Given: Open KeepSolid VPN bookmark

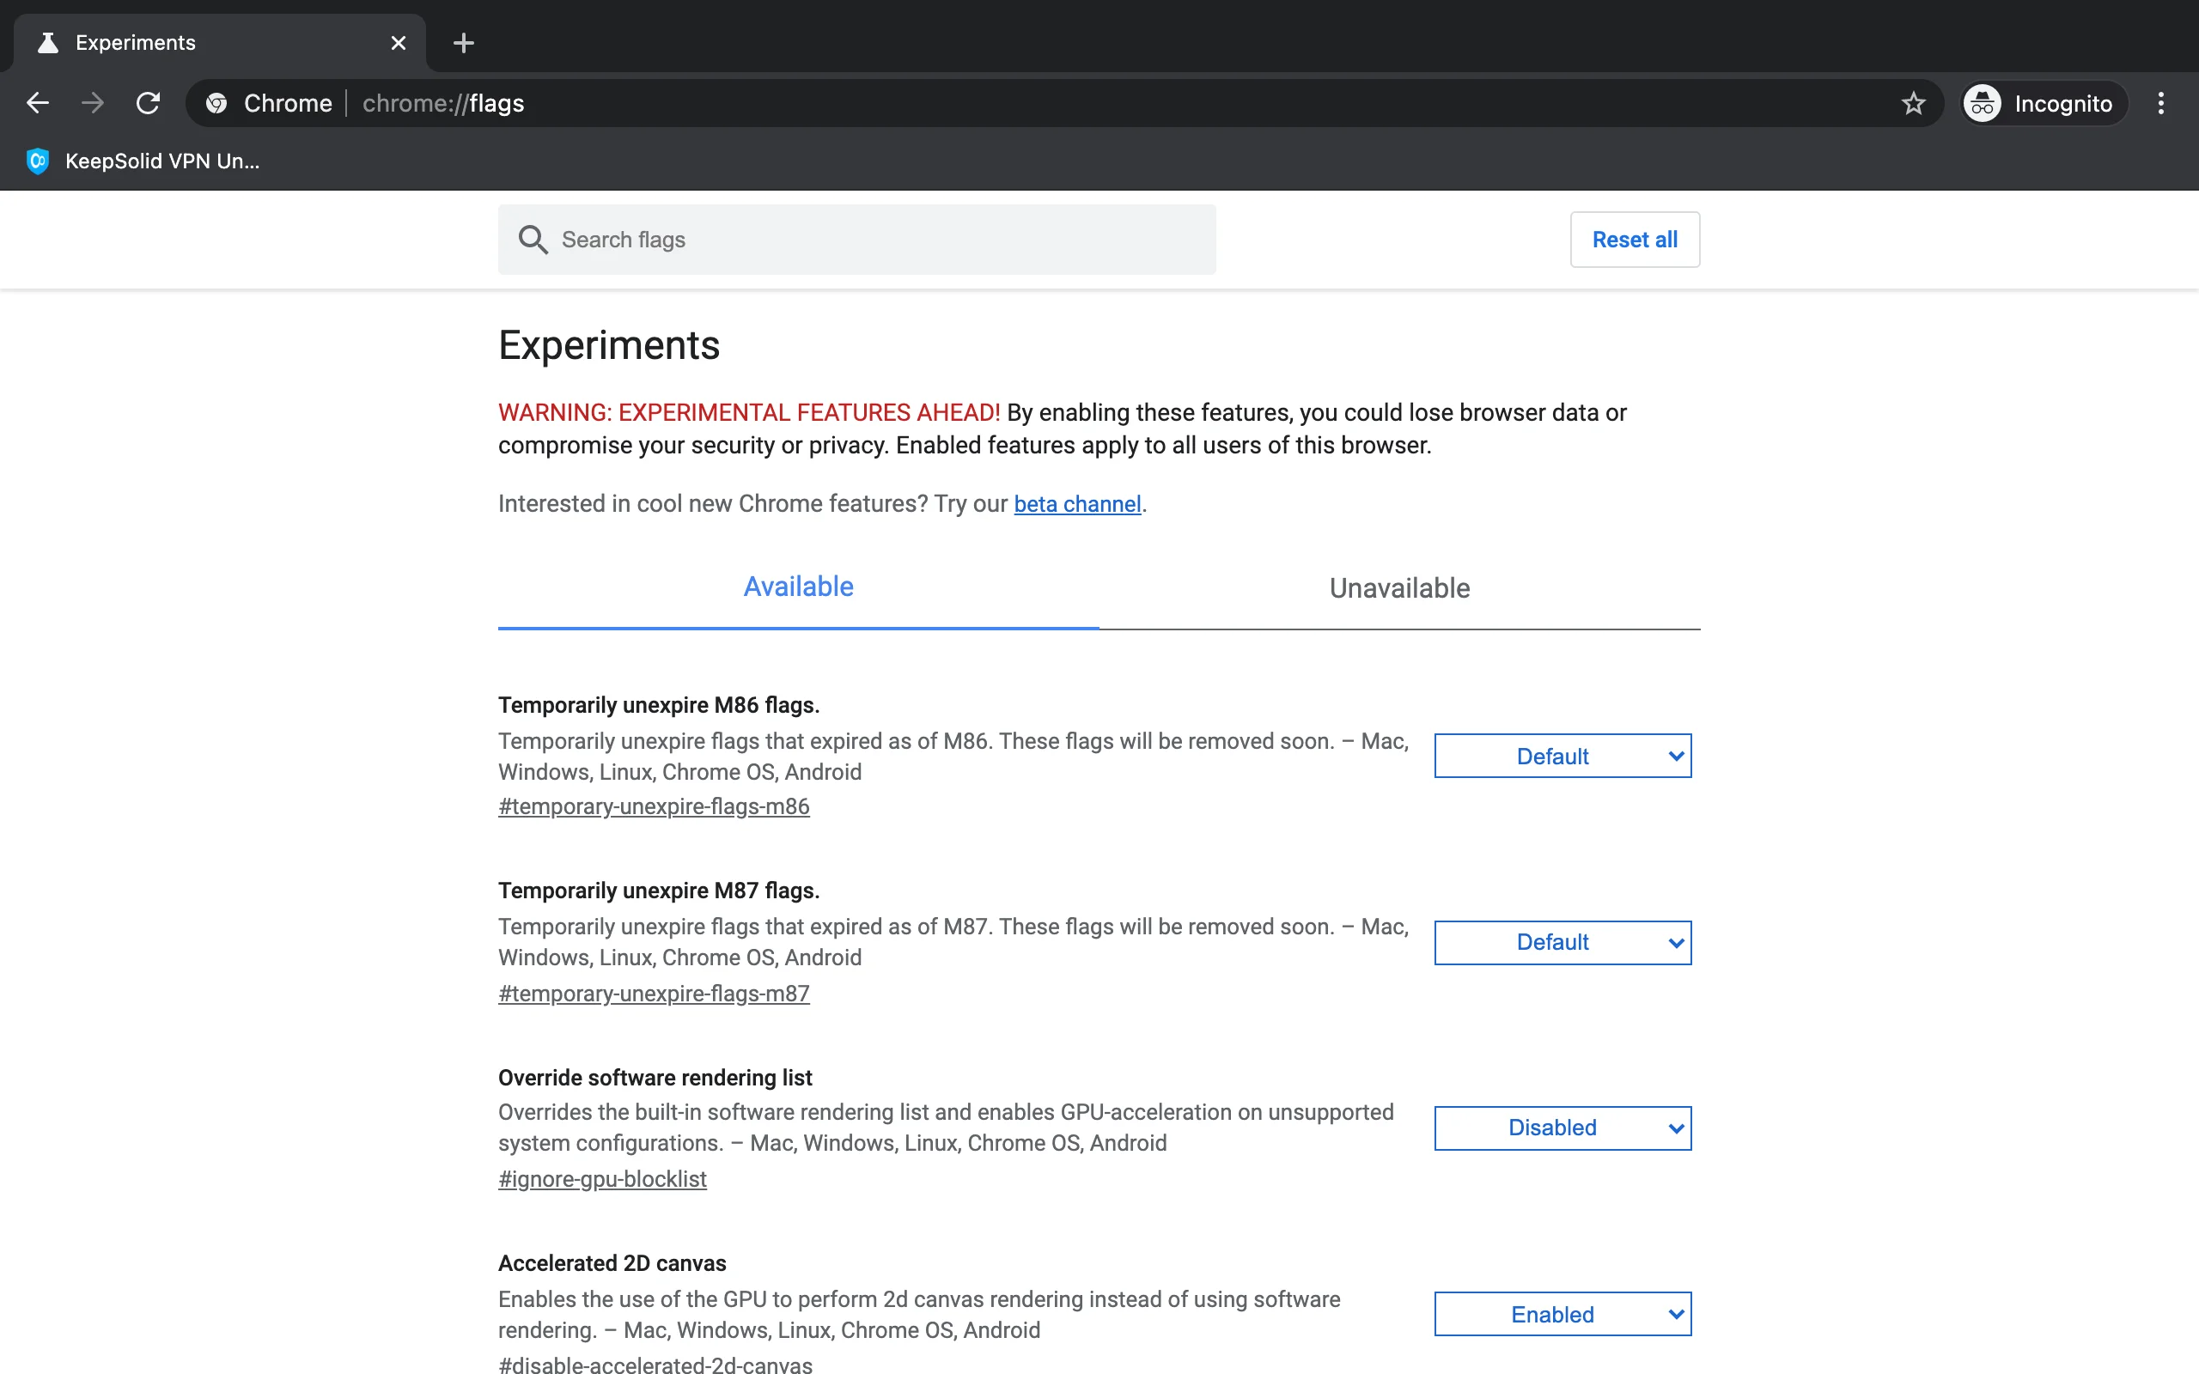Looking at the screenshot, I should click(x=143, y=161).
